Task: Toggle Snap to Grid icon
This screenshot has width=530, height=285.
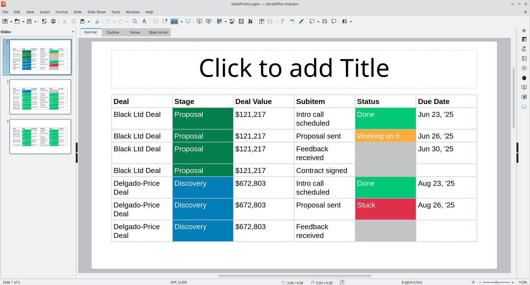Action: tap(165, 21)
